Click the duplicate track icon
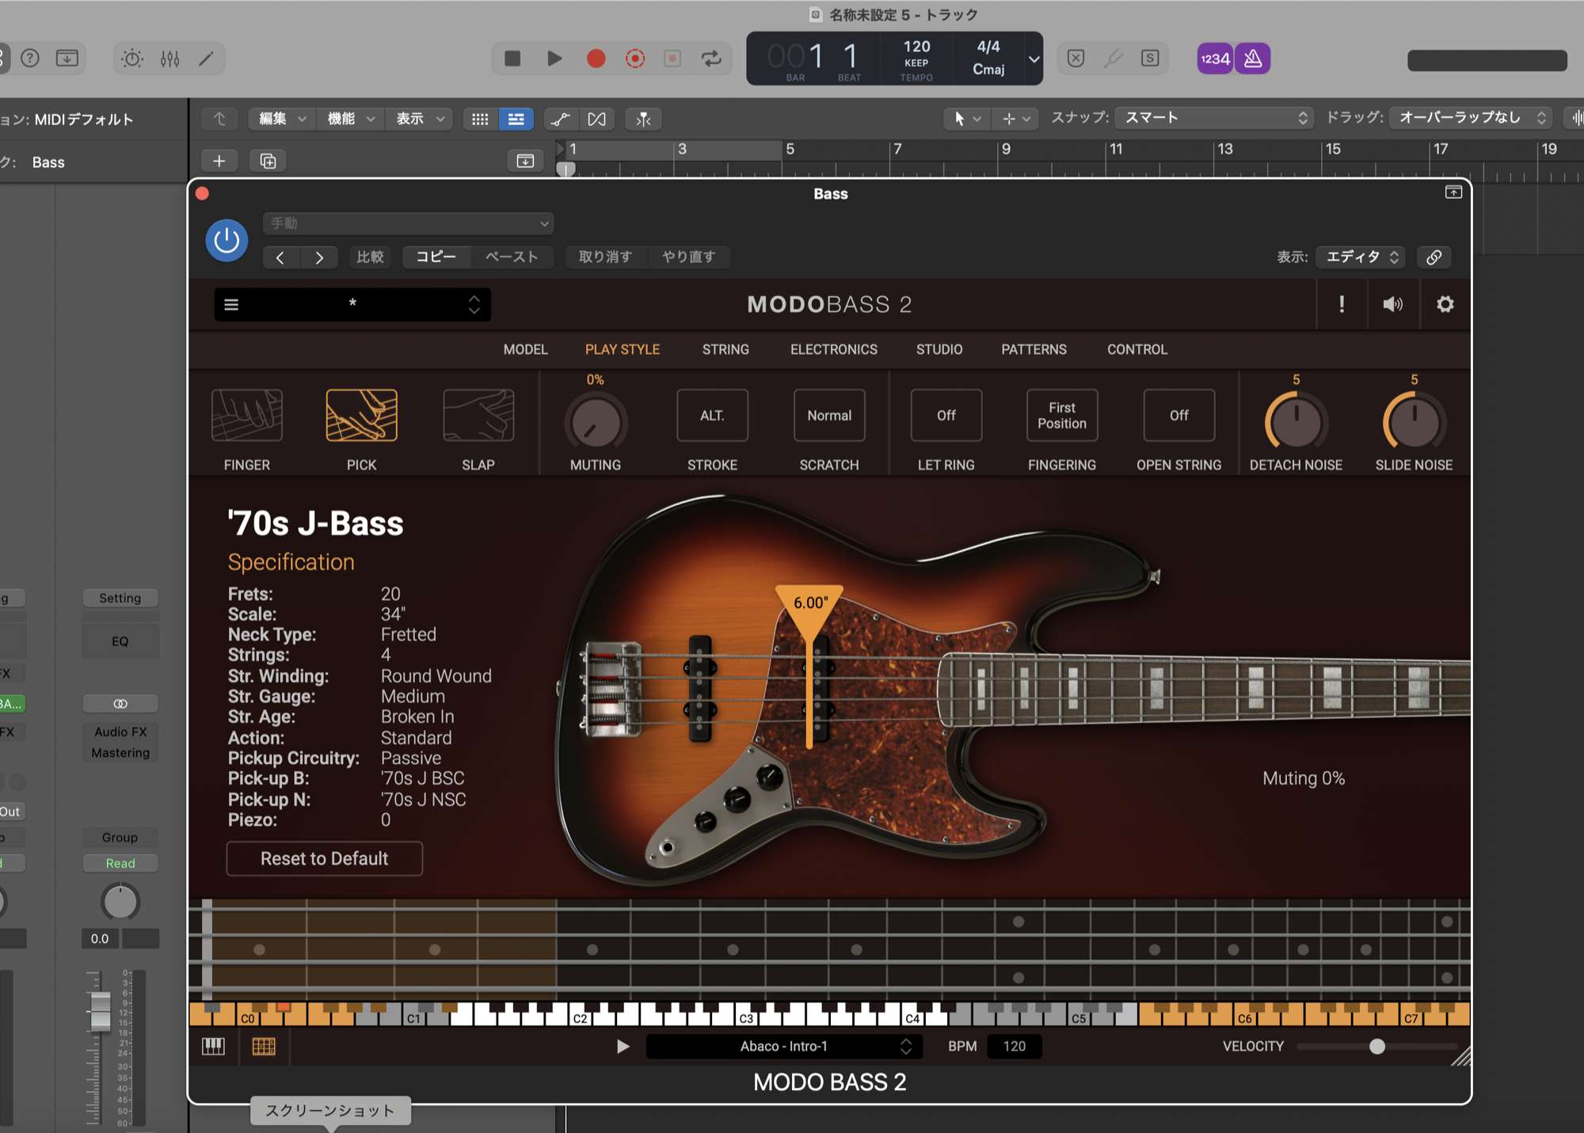 coord(268,161)
